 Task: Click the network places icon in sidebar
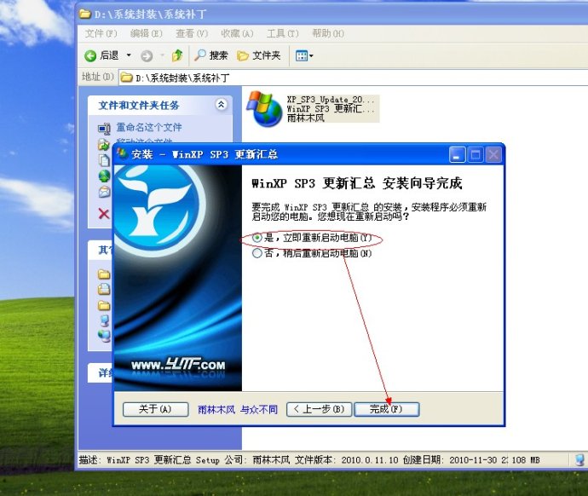[104, 335]
